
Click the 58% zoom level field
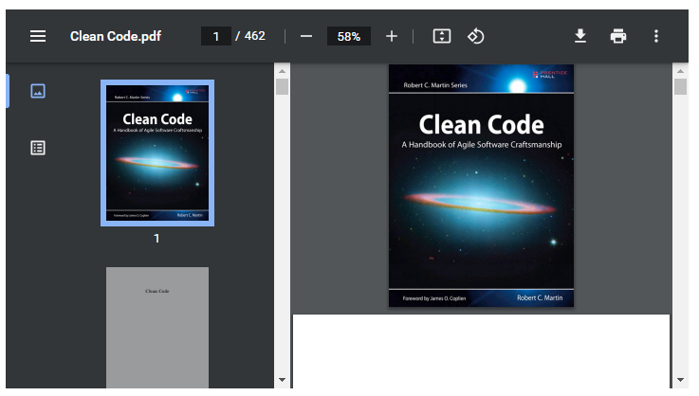pos(348,36)
